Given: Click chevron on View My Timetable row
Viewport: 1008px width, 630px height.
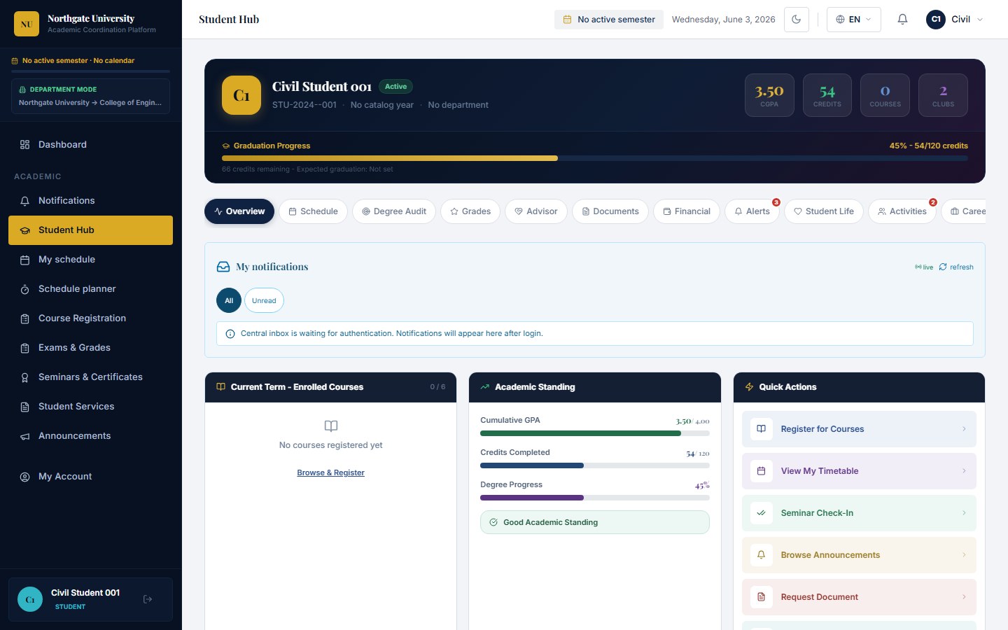Looking at the screenshot, I should tap(964, 471).
